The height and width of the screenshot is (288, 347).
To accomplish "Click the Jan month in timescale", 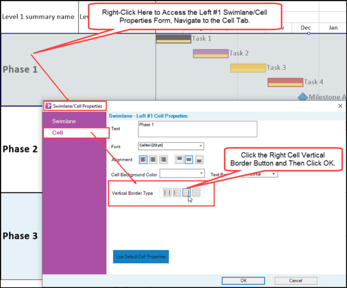I will [333, 27].
